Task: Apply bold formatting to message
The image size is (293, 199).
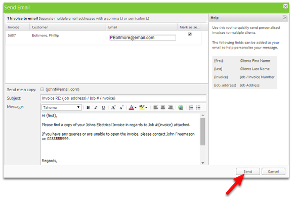Action: pos(88,107)
